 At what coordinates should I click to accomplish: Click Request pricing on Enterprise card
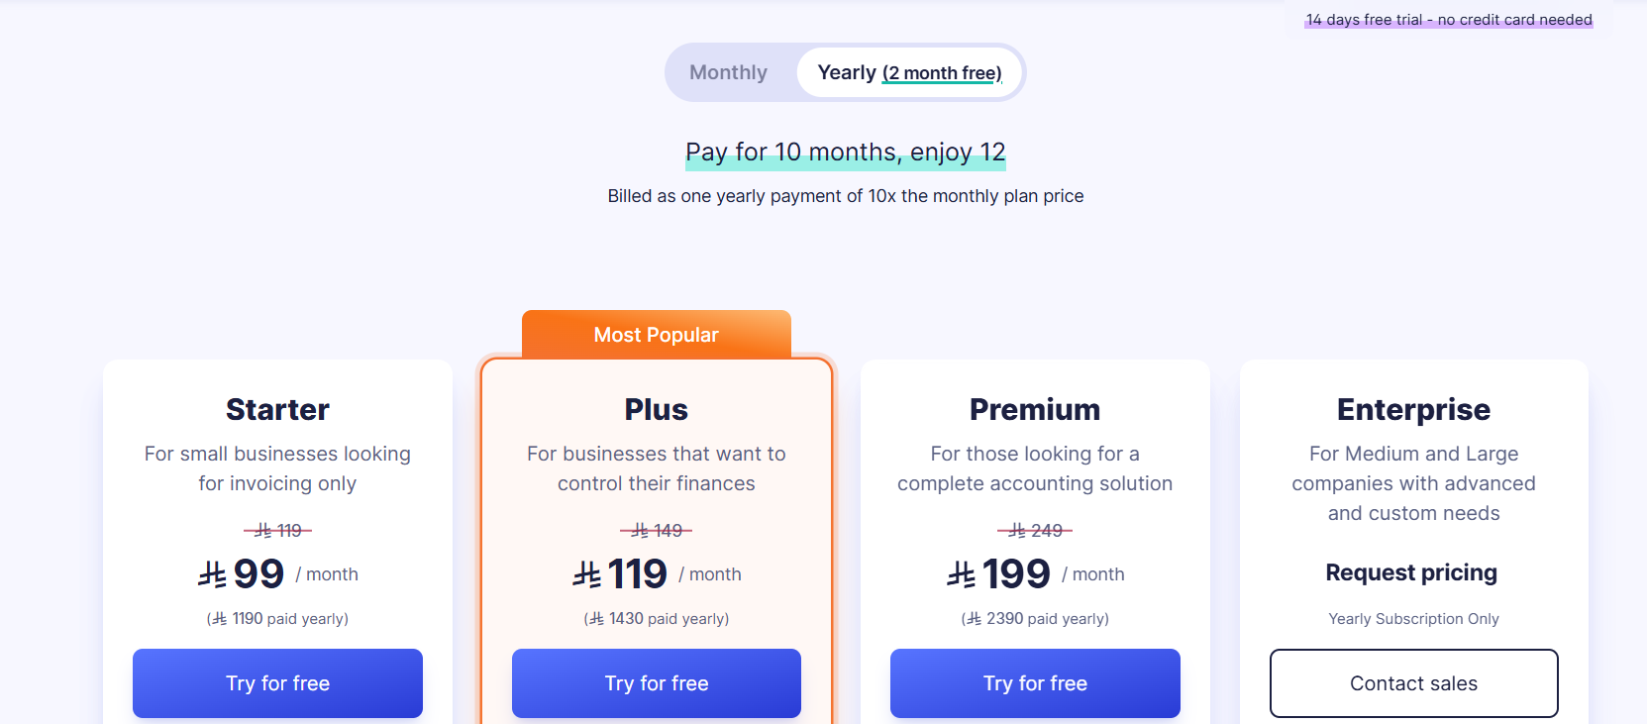(1411, 572)
